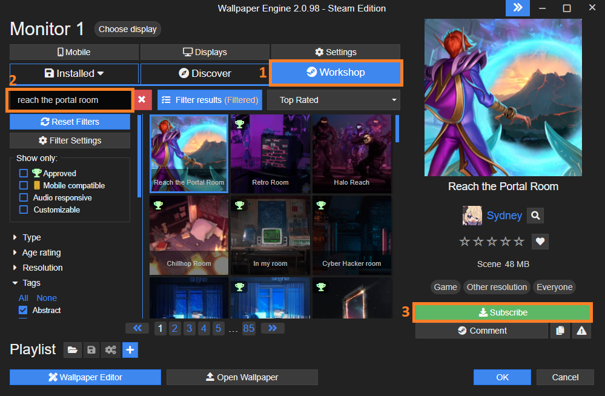Select the In my room wallpaper thumbnail
Image resolution: width=605 pixels, height=396 pixels.
[270, 235]
